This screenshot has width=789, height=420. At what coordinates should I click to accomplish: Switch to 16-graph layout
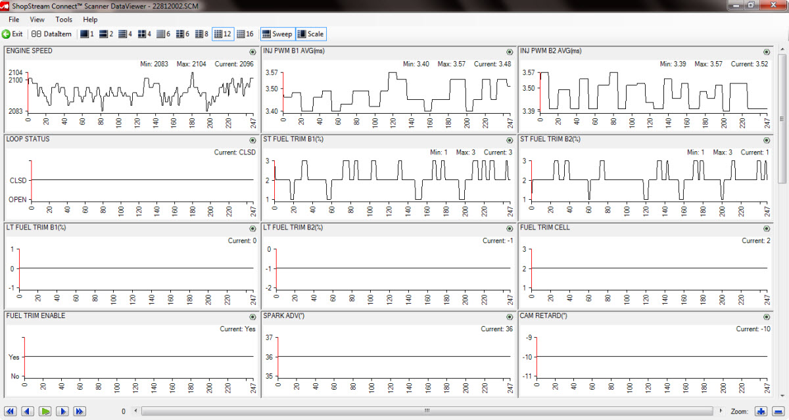pyautogui.click(x=245, y=34)
